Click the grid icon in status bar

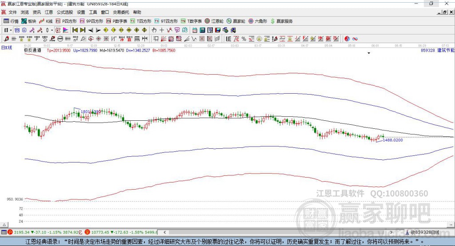click(4, 232)
